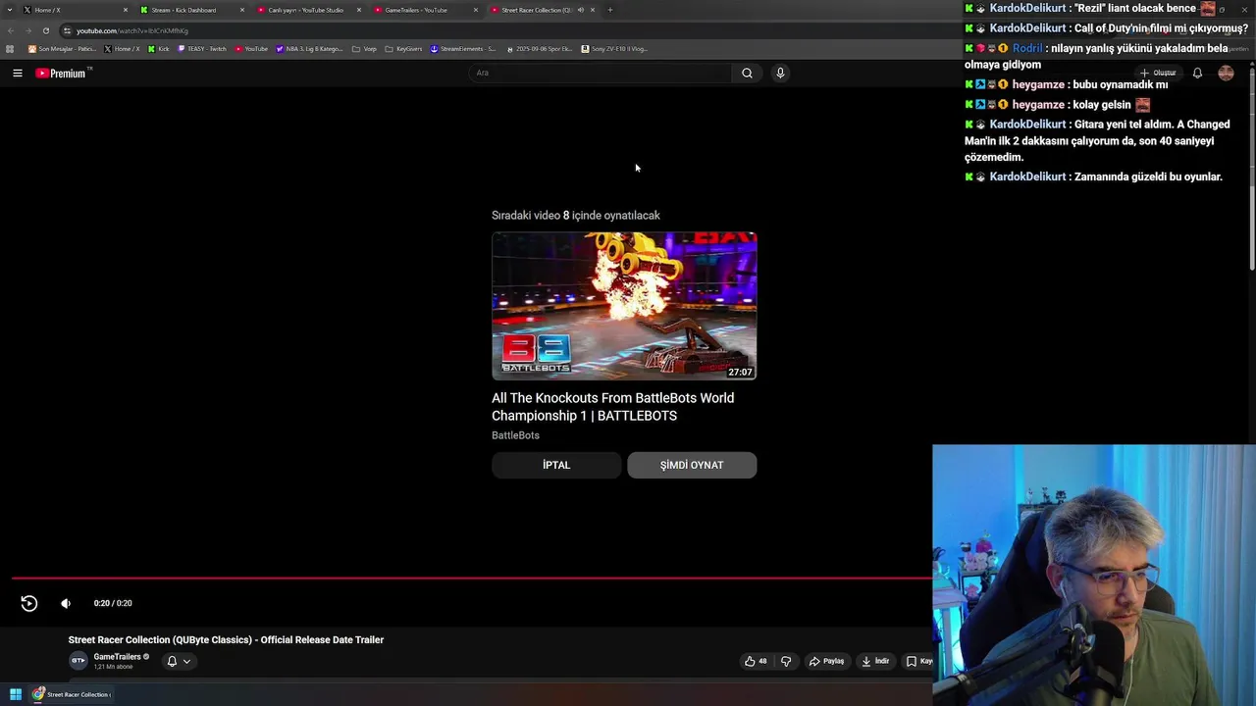Image resolution: width=1256 pixels, height=706 pixels.
Task: Open the BattleBots knockouts video thumbnail
Action: [x=624, y=306]
